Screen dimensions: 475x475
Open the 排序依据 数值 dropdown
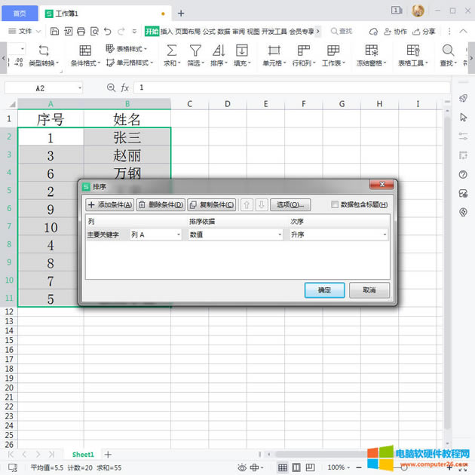pos(235,234)
